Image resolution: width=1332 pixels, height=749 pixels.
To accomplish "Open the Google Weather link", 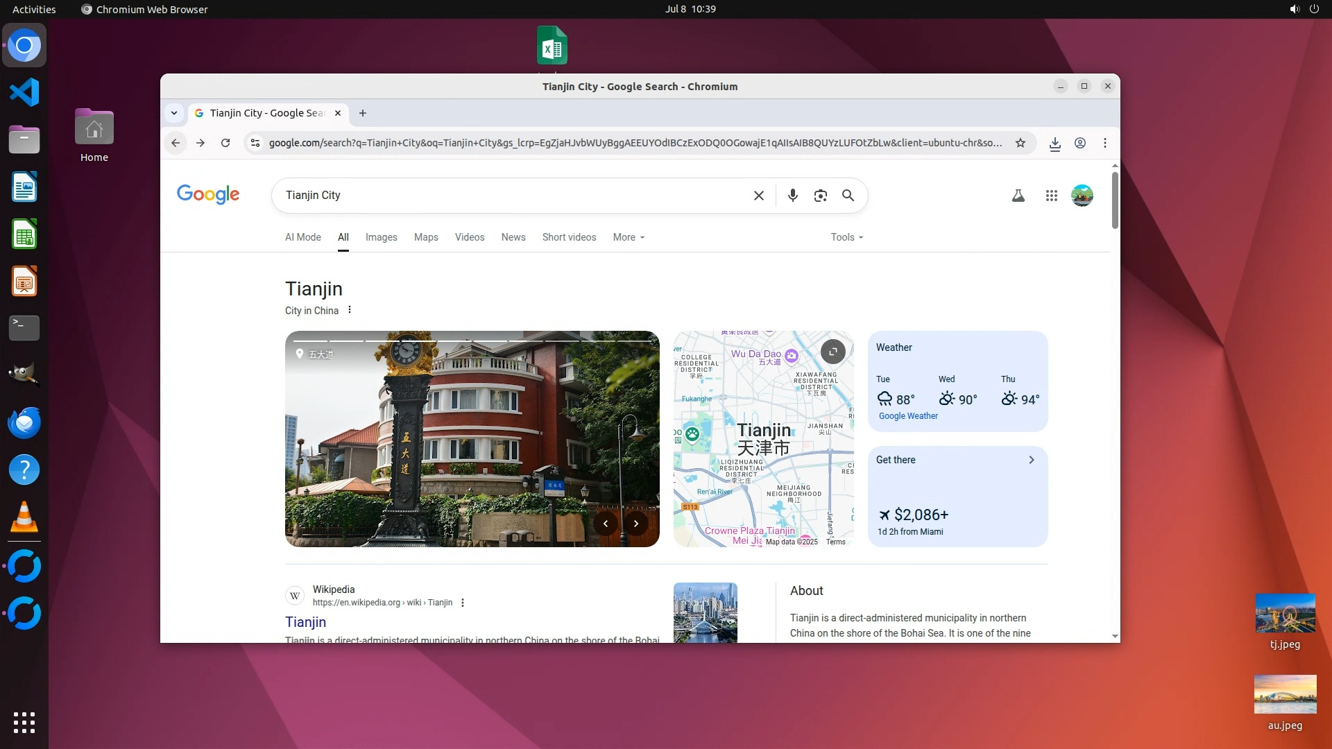I will (x=907, y=416).
